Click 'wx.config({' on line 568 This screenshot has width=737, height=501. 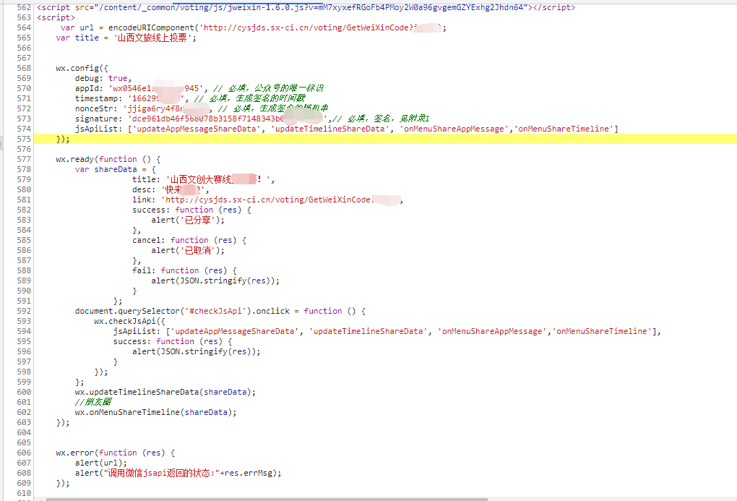tap(82, 68)
